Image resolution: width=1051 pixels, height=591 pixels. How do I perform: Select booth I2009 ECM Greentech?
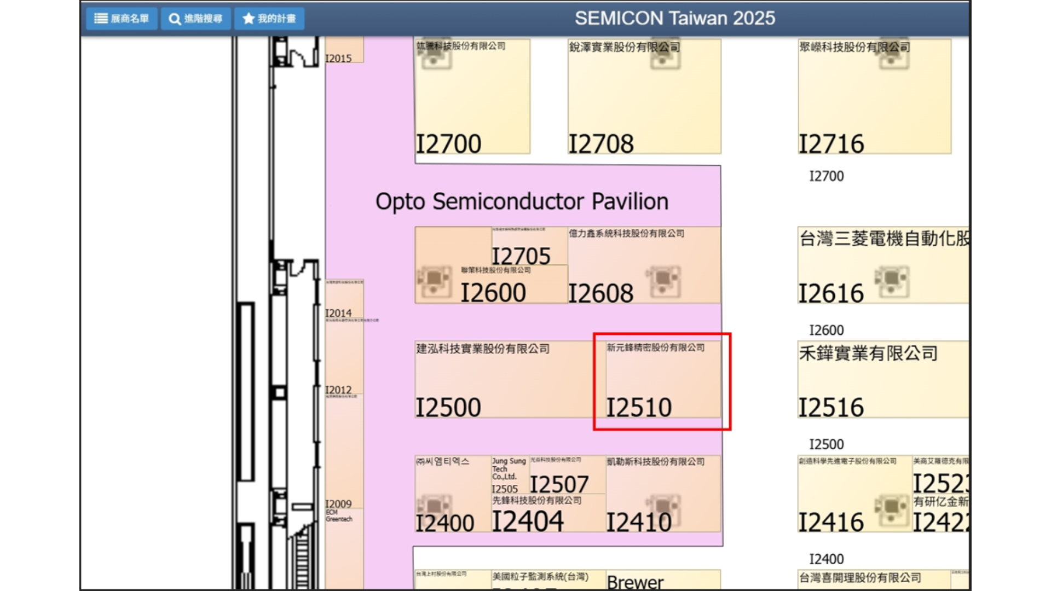click(344, 452)
